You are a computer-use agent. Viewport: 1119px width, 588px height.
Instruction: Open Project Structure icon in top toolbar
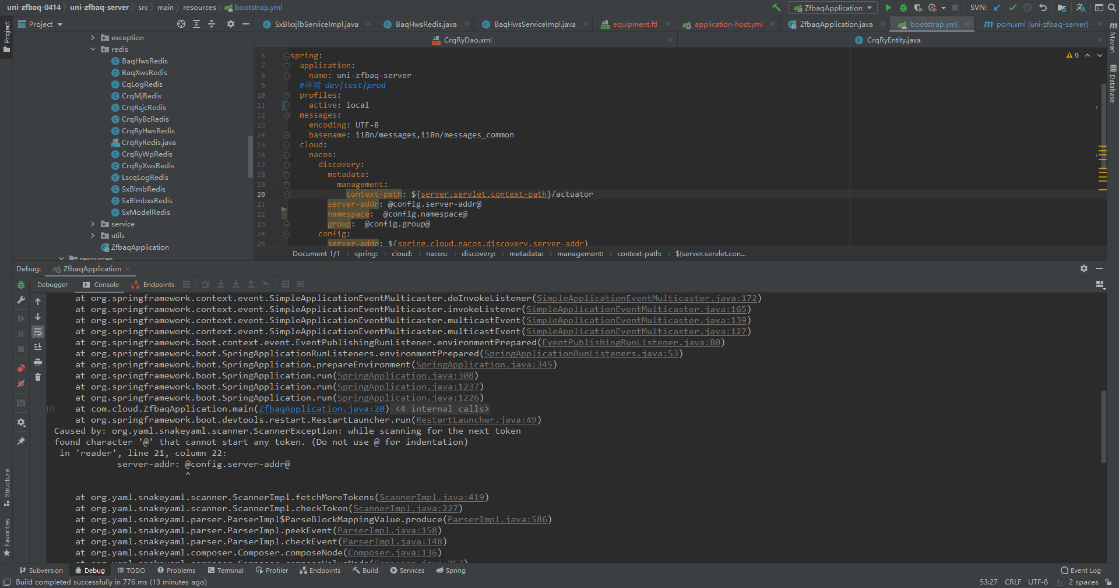1061,8
